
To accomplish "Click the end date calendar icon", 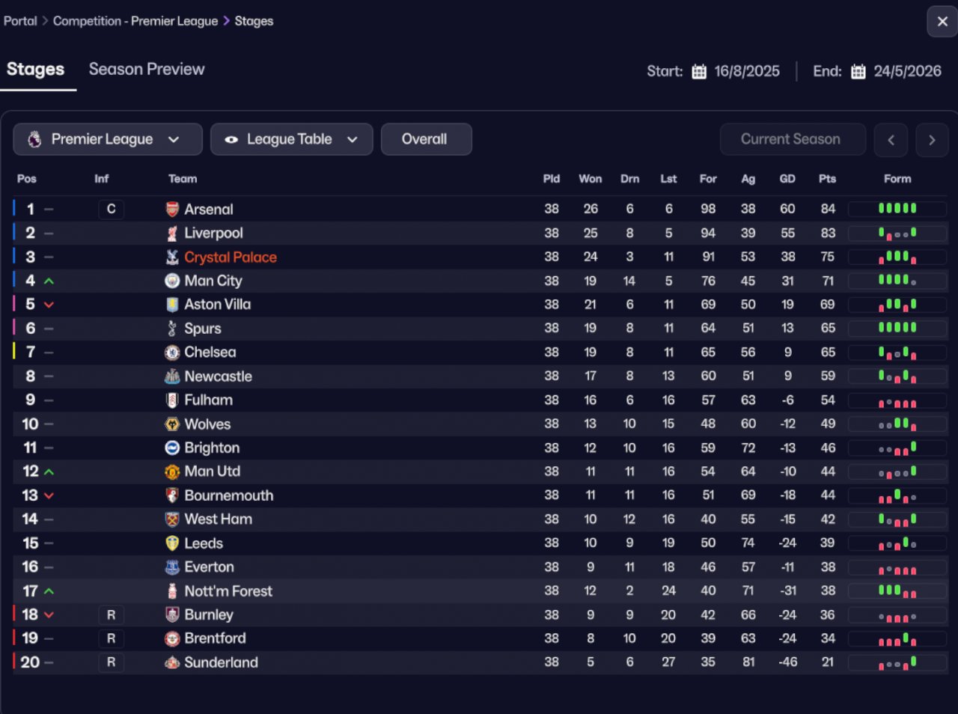I will tap(858, 72).
